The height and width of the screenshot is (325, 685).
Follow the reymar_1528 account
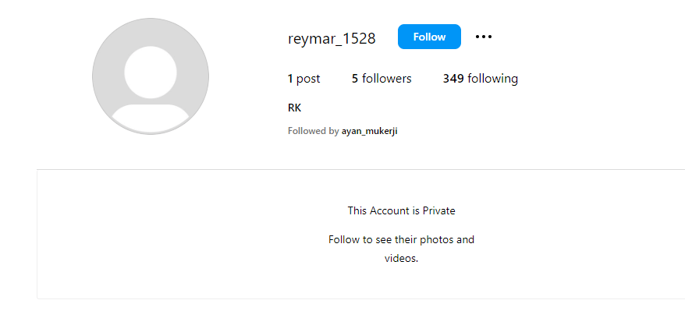click(429, 37)
